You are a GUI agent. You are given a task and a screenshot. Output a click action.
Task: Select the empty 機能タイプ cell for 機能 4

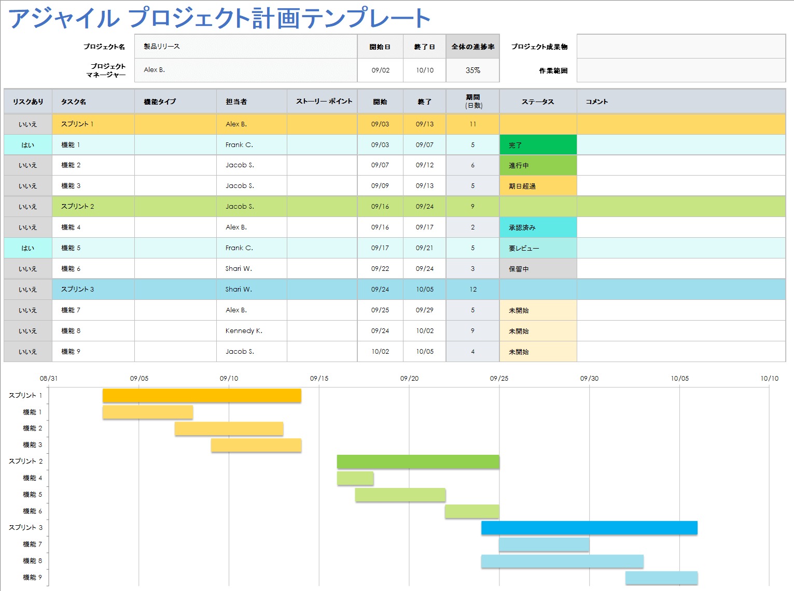click(175, 227)
